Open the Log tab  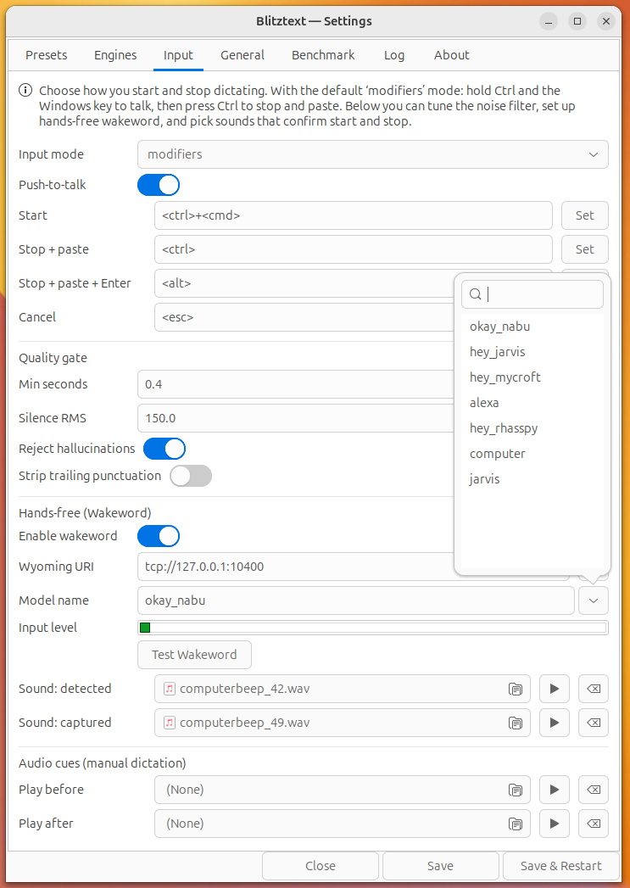point(394,55)
